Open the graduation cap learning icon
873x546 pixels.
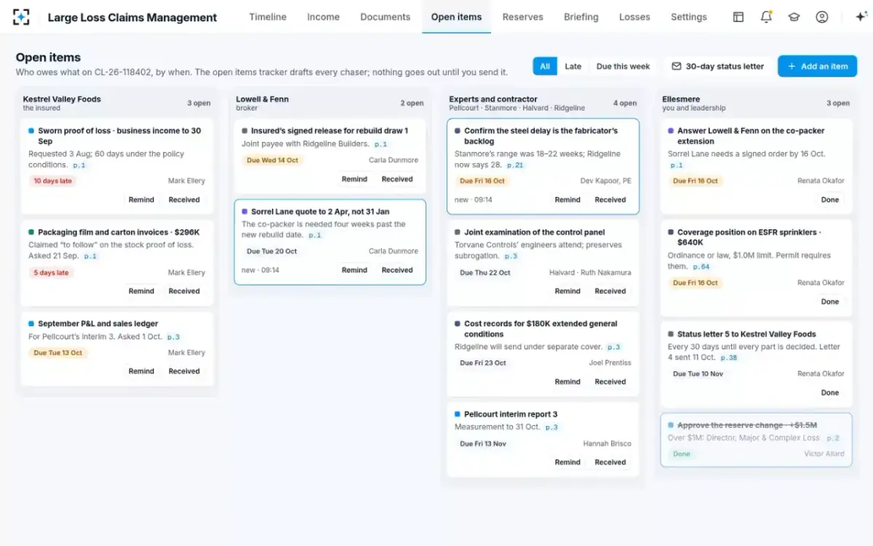[x=794, y=17]
